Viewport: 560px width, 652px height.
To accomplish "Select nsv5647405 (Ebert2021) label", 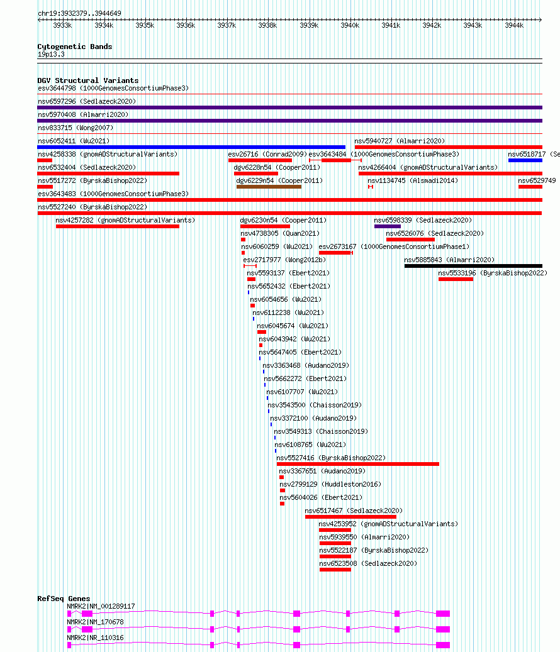I will [300, 352].
